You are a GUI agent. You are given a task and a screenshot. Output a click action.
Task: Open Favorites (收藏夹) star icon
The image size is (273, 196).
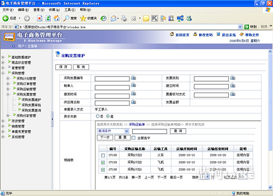click(83, 18)
